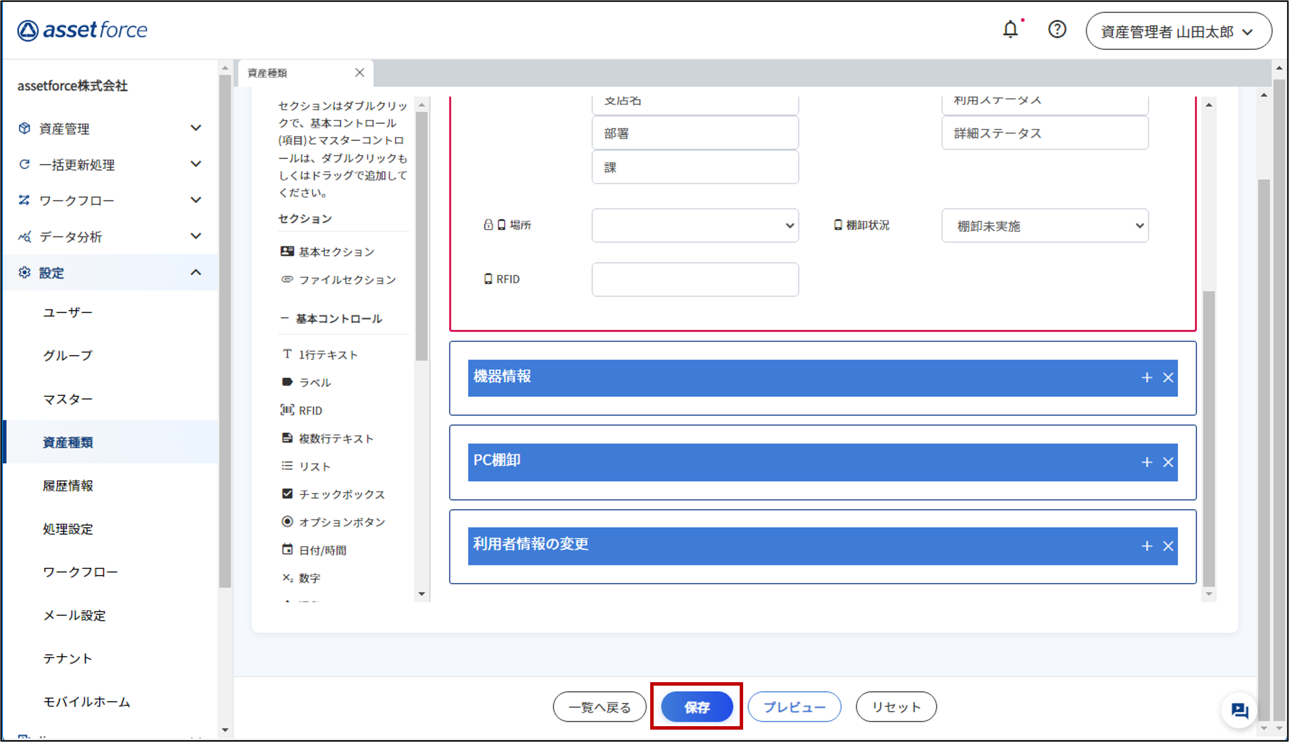Click the assetforce logo
This screenshot has width=1289, height=742.
pyautogui.click(x=82, y=30)
